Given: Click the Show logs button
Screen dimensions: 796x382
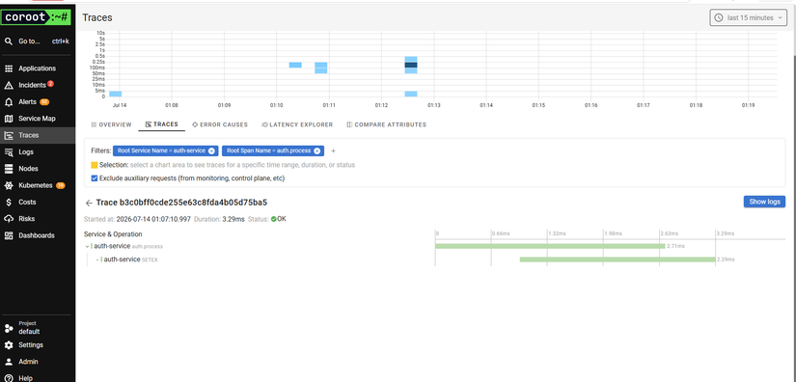Looking at the screenshot, I should [x=764, y=202].
